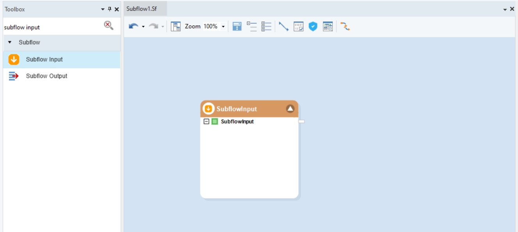Click the Undo arrow in the toolbar

coord(133,26)
